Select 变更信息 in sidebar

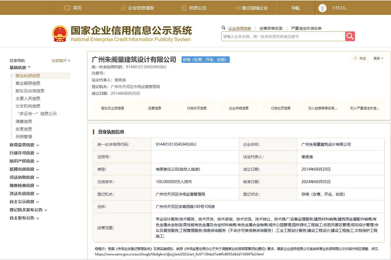pos(24,129)
